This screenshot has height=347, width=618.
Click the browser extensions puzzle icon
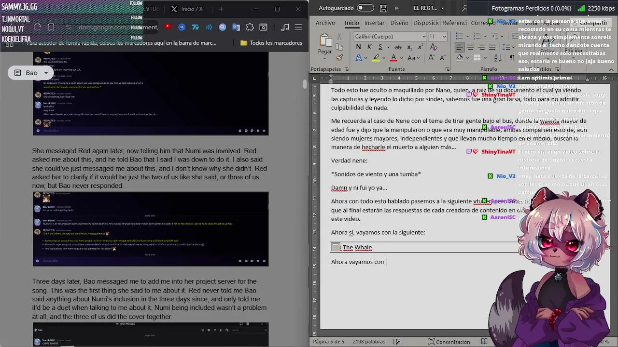250,27
